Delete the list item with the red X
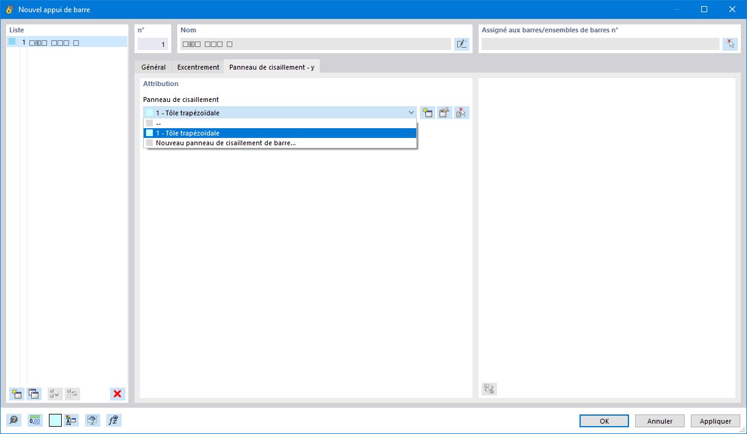 [117, 394]
